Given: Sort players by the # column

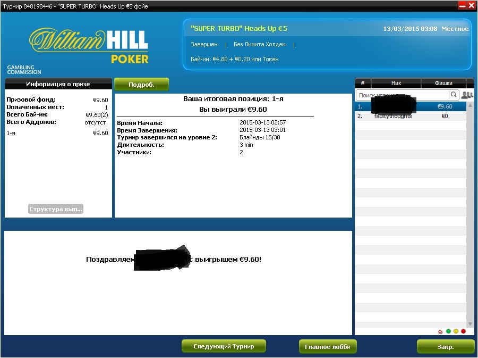Looking at the screenshot, I should click(362, 83).
